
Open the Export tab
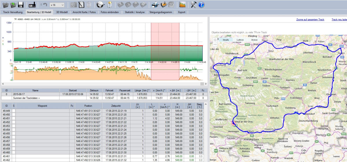pyautogui.click(x=182, y=12)
